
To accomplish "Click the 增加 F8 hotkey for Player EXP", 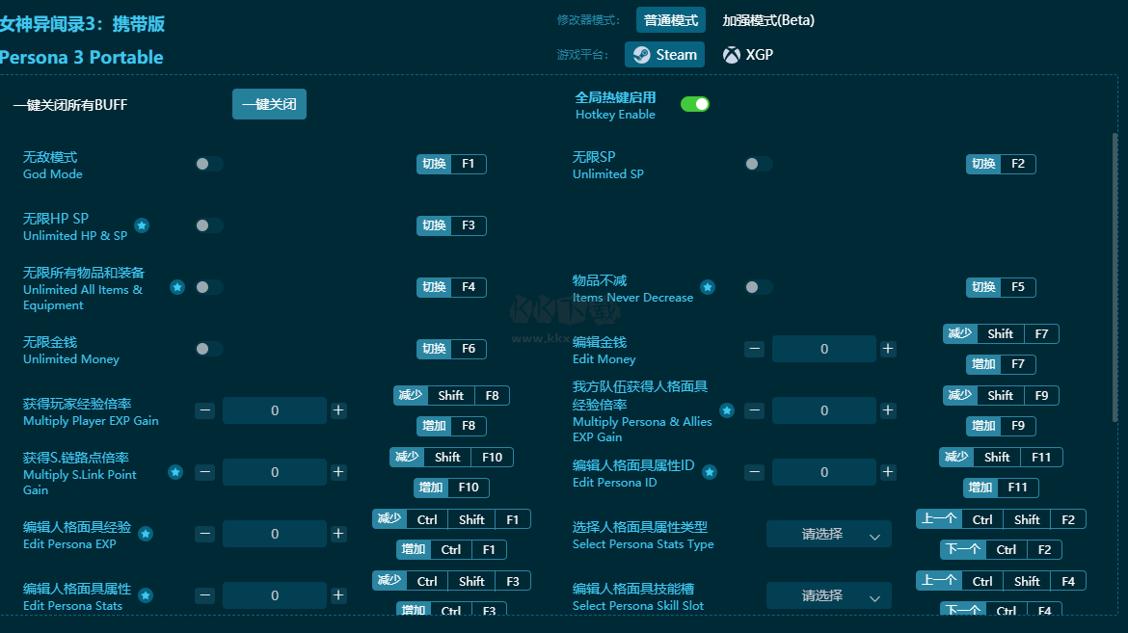I will [x=451, y=426].
